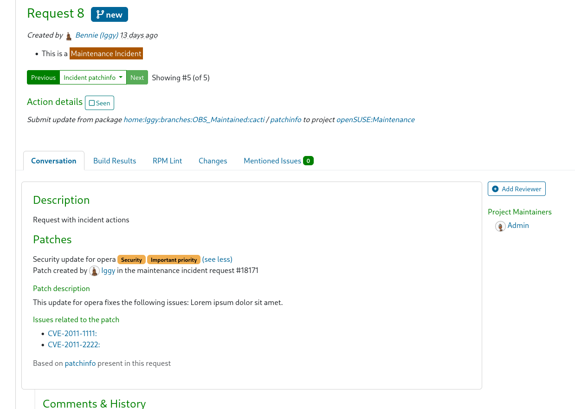Click the Security badge on the patch
Viewport: 575px width, 409px height.
[x=131, y=260]
